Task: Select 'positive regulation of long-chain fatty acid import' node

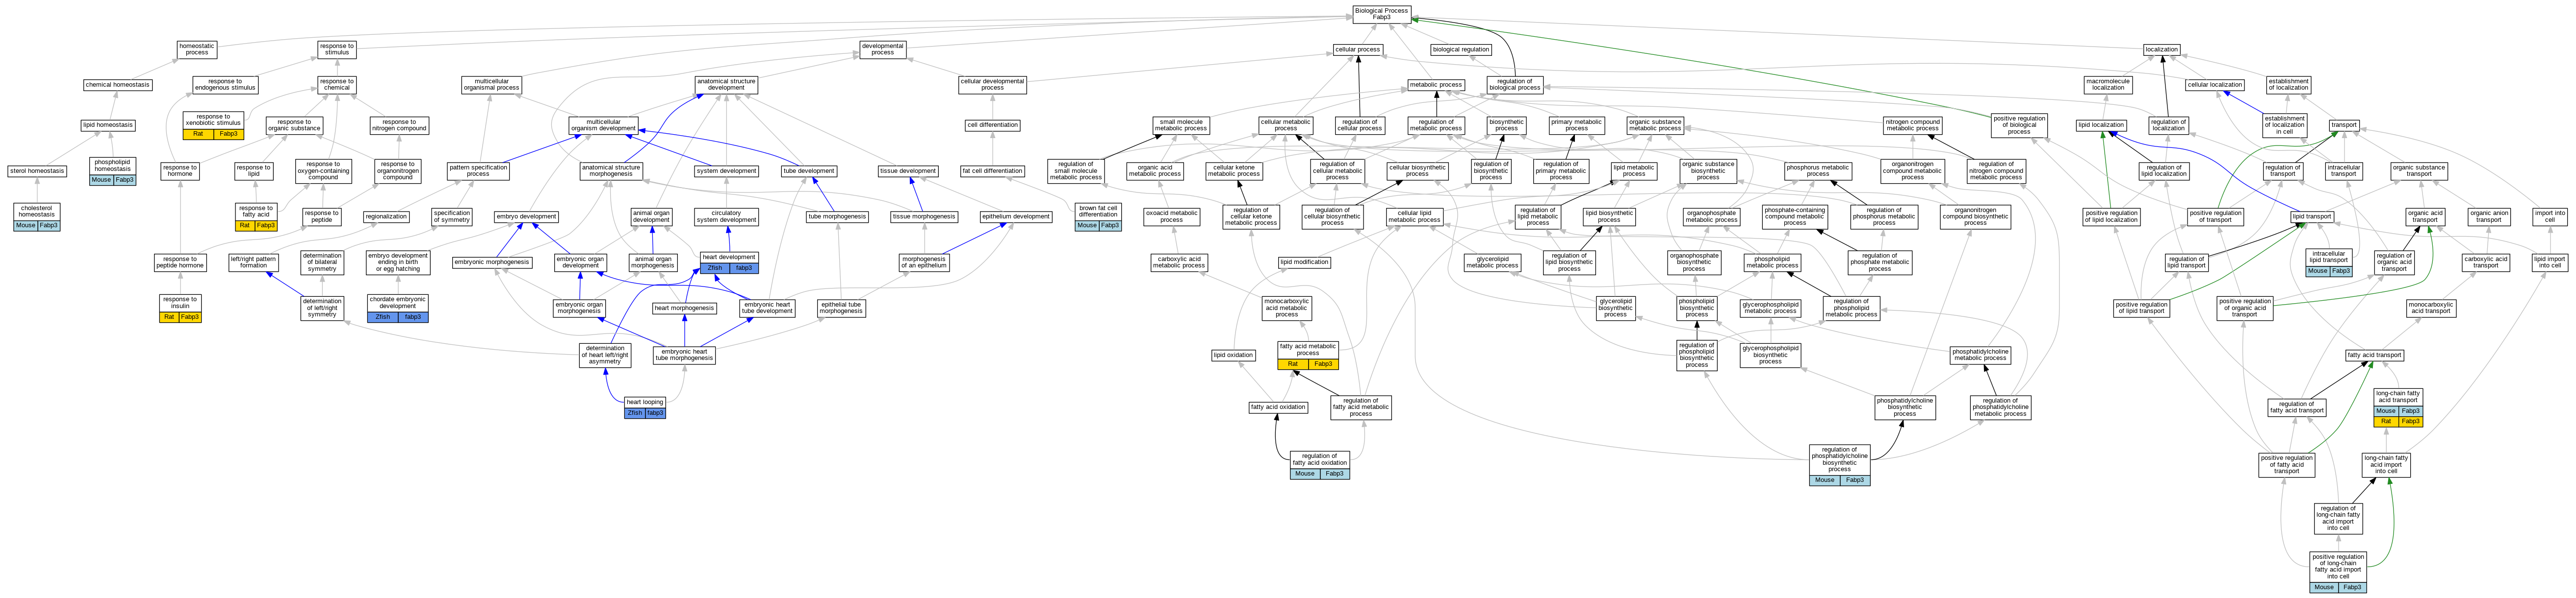Action: point(2338,572)
